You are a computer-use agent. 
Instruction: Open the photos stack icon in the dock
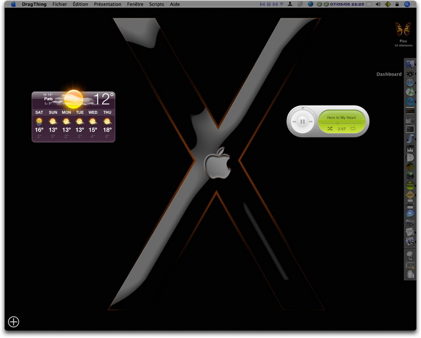pos(410,241)
